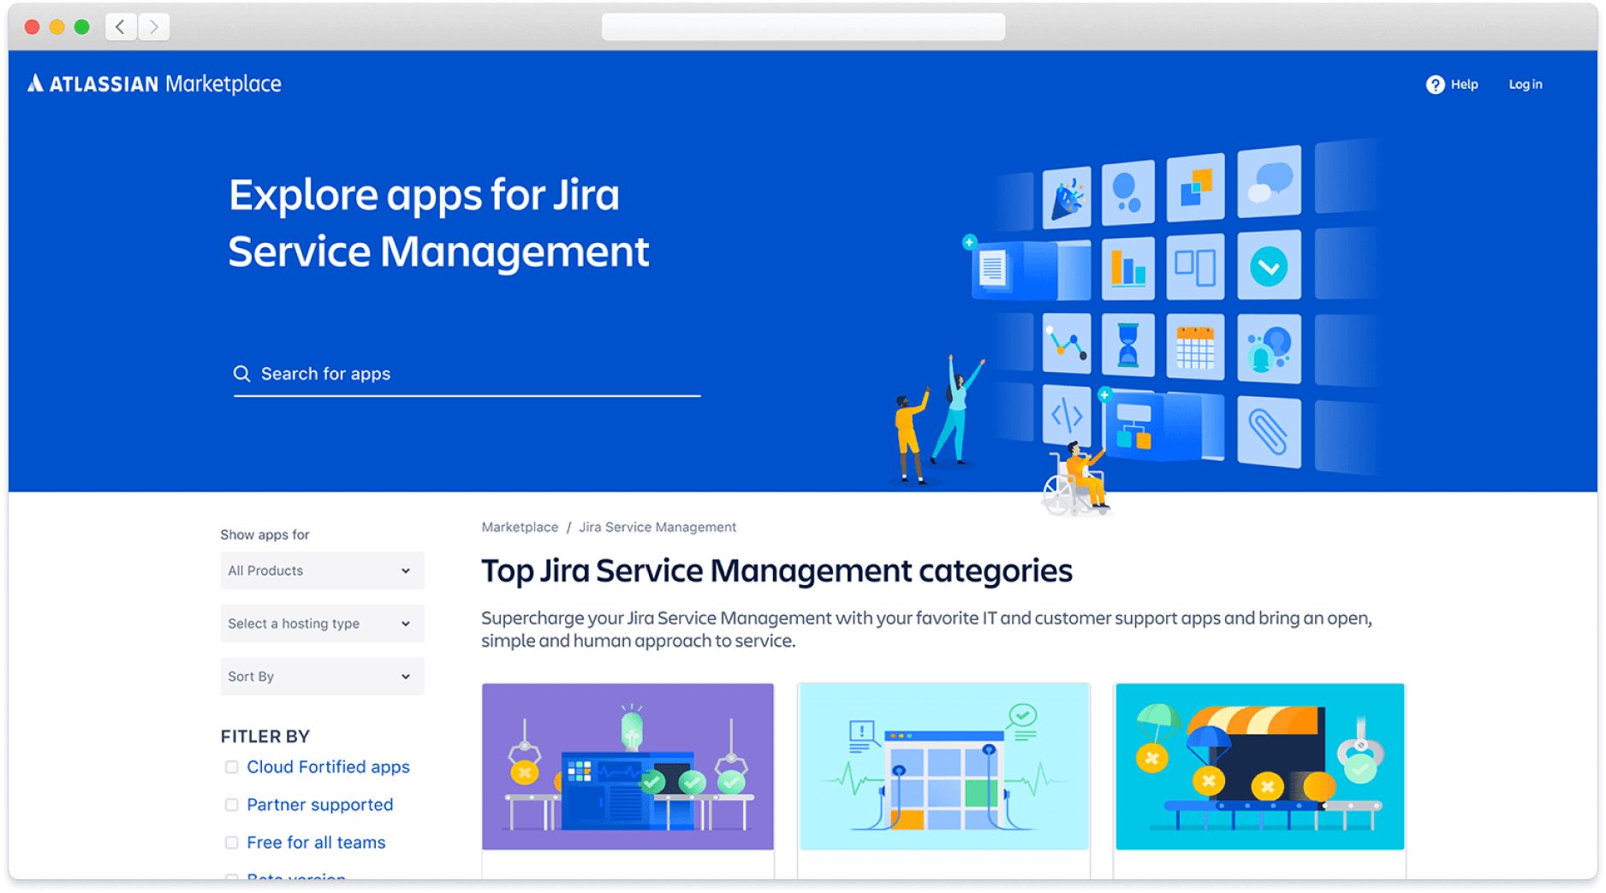Select the purple category card illustration
The image size is (1606, 893).
[x=628, y=767]
